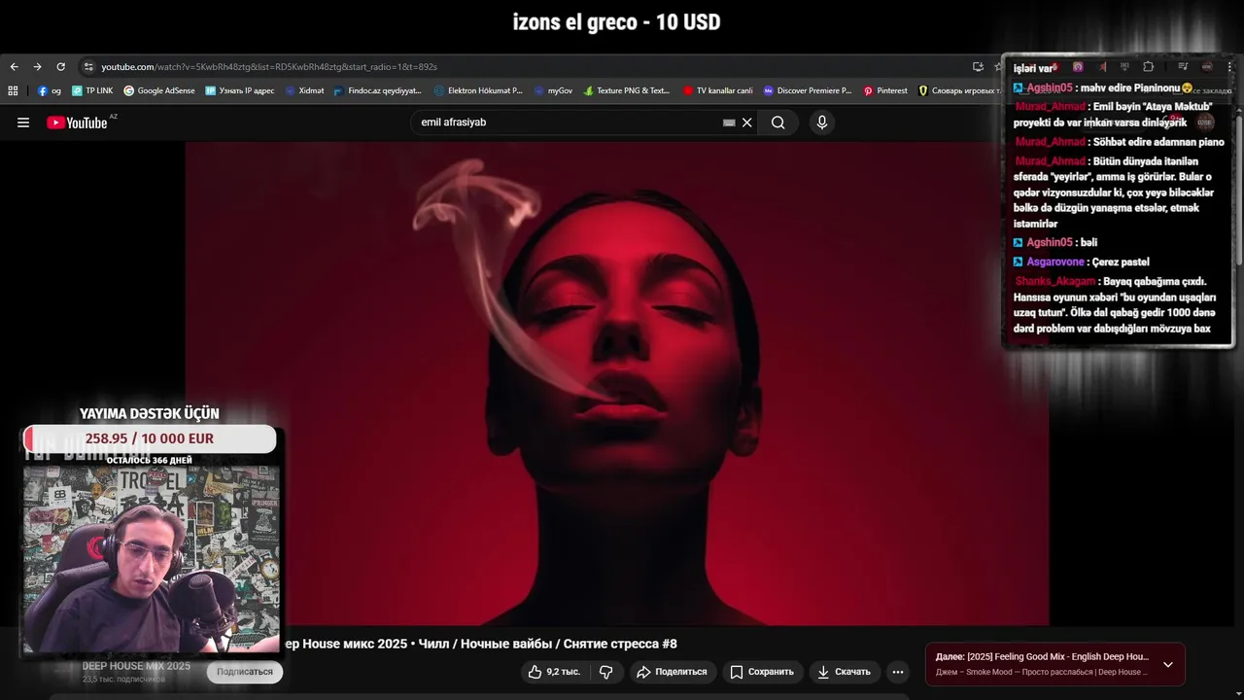Image resolution: width=1244 pixels, height=700 pixels.
Task: Click the video player area
Action: pos(617,384)
